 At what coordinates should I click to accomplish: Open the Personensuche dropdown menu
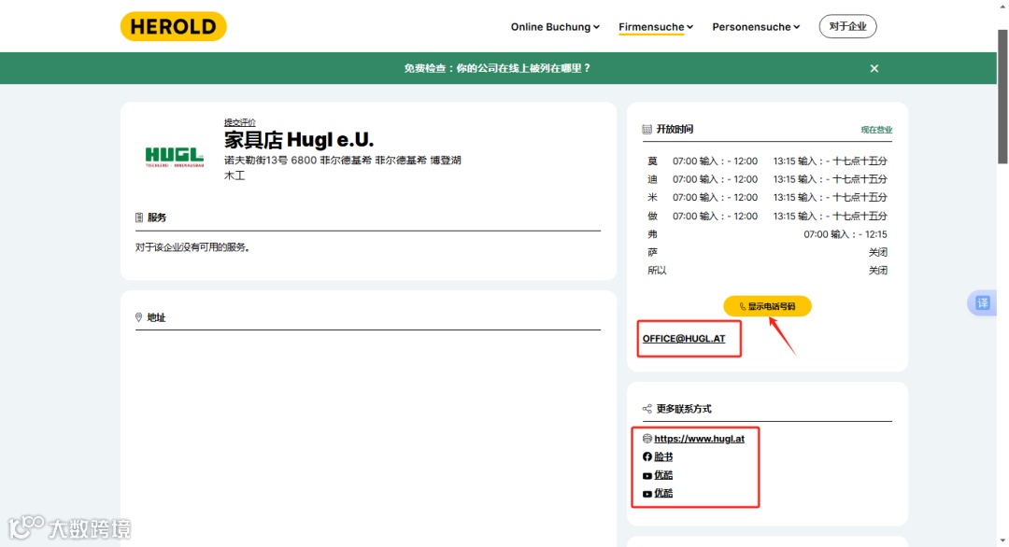pyautogui.click(x=756, y=27)
